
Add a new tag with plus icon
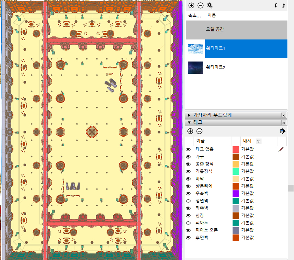click(x=190, y=132)
